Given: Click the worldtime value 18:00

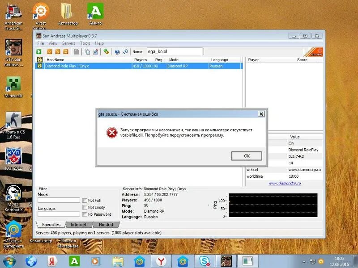Looking at the screenshot, I should pos(294,176).
